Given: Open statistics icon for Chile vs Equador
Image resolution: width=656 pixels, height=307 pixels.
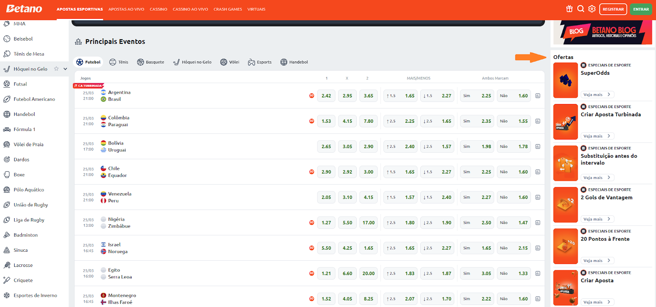Looking at the screenshot, I should (x=538, y=172).
